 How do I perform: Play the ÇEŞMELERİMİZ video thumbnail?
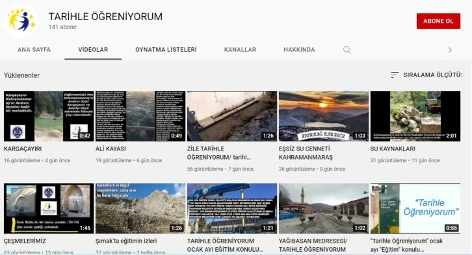click(x=49, y=208)
